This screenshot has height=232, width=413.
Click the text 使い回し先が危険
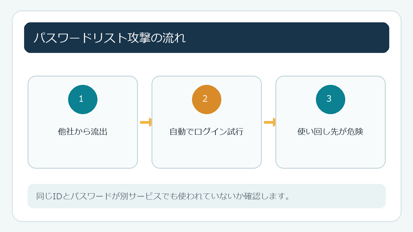[330, 132]
